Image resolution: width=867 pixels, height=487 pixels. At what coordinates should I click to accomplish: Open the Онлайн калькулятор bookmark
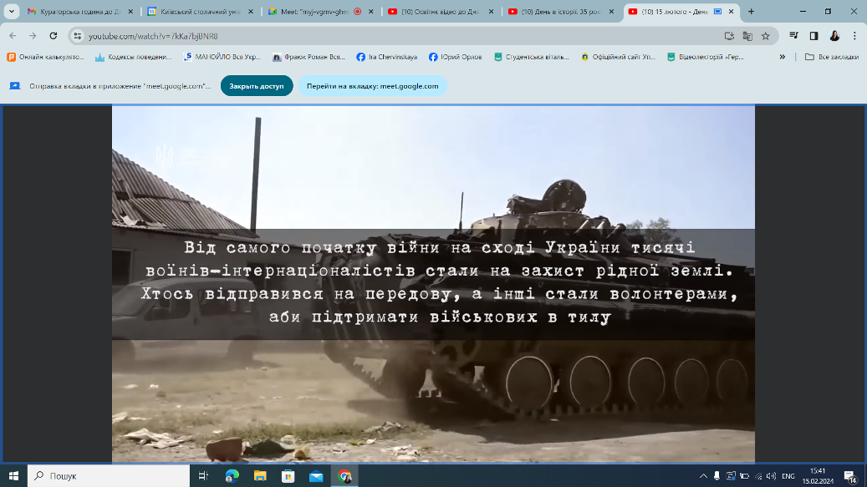[46, 57]
